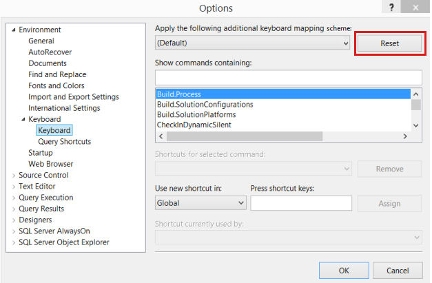Collapse the Keyboard parent node
The height and width of the screenshot is (283, 432).
pos(23,119)
